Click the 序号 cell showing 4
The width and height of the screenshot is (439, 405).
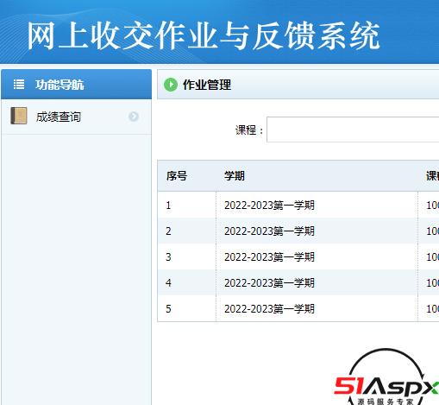tap(187, 282)
